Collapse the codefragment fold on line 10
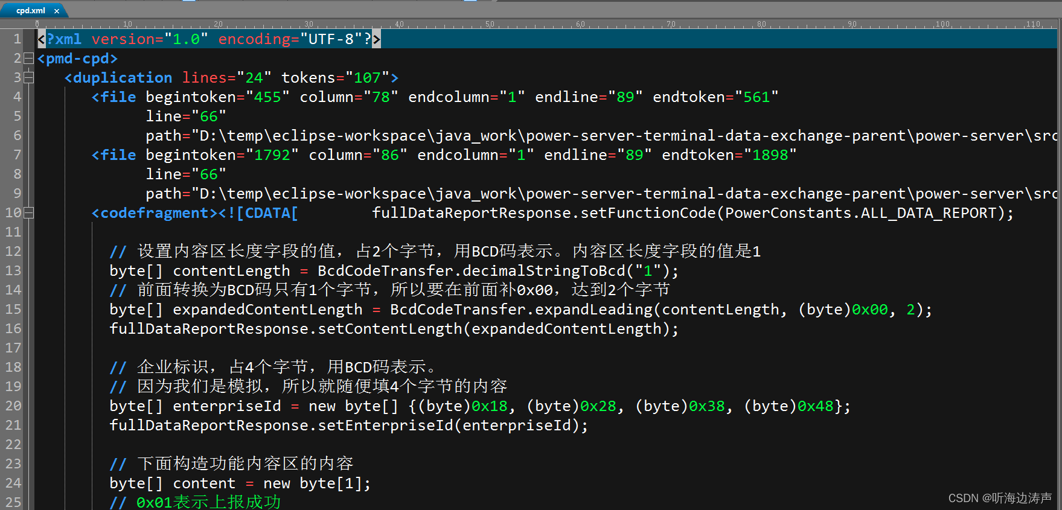 point(28,213)
